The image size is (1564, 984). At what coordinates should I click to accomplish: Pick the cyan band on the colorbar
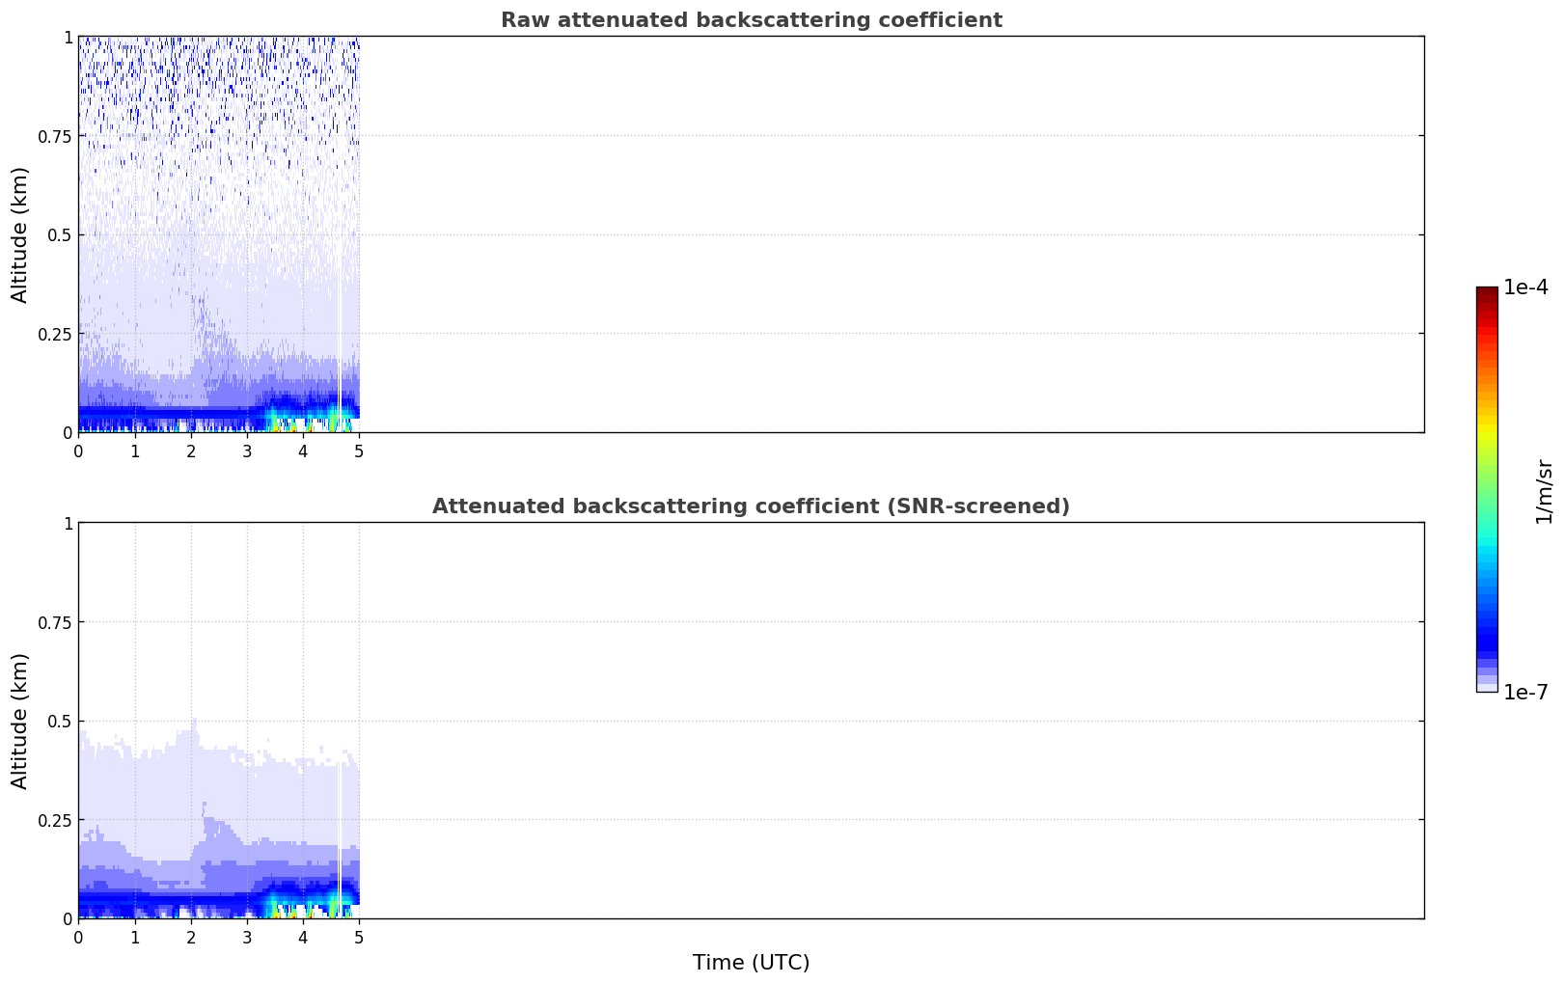(x=1487, y=545)
